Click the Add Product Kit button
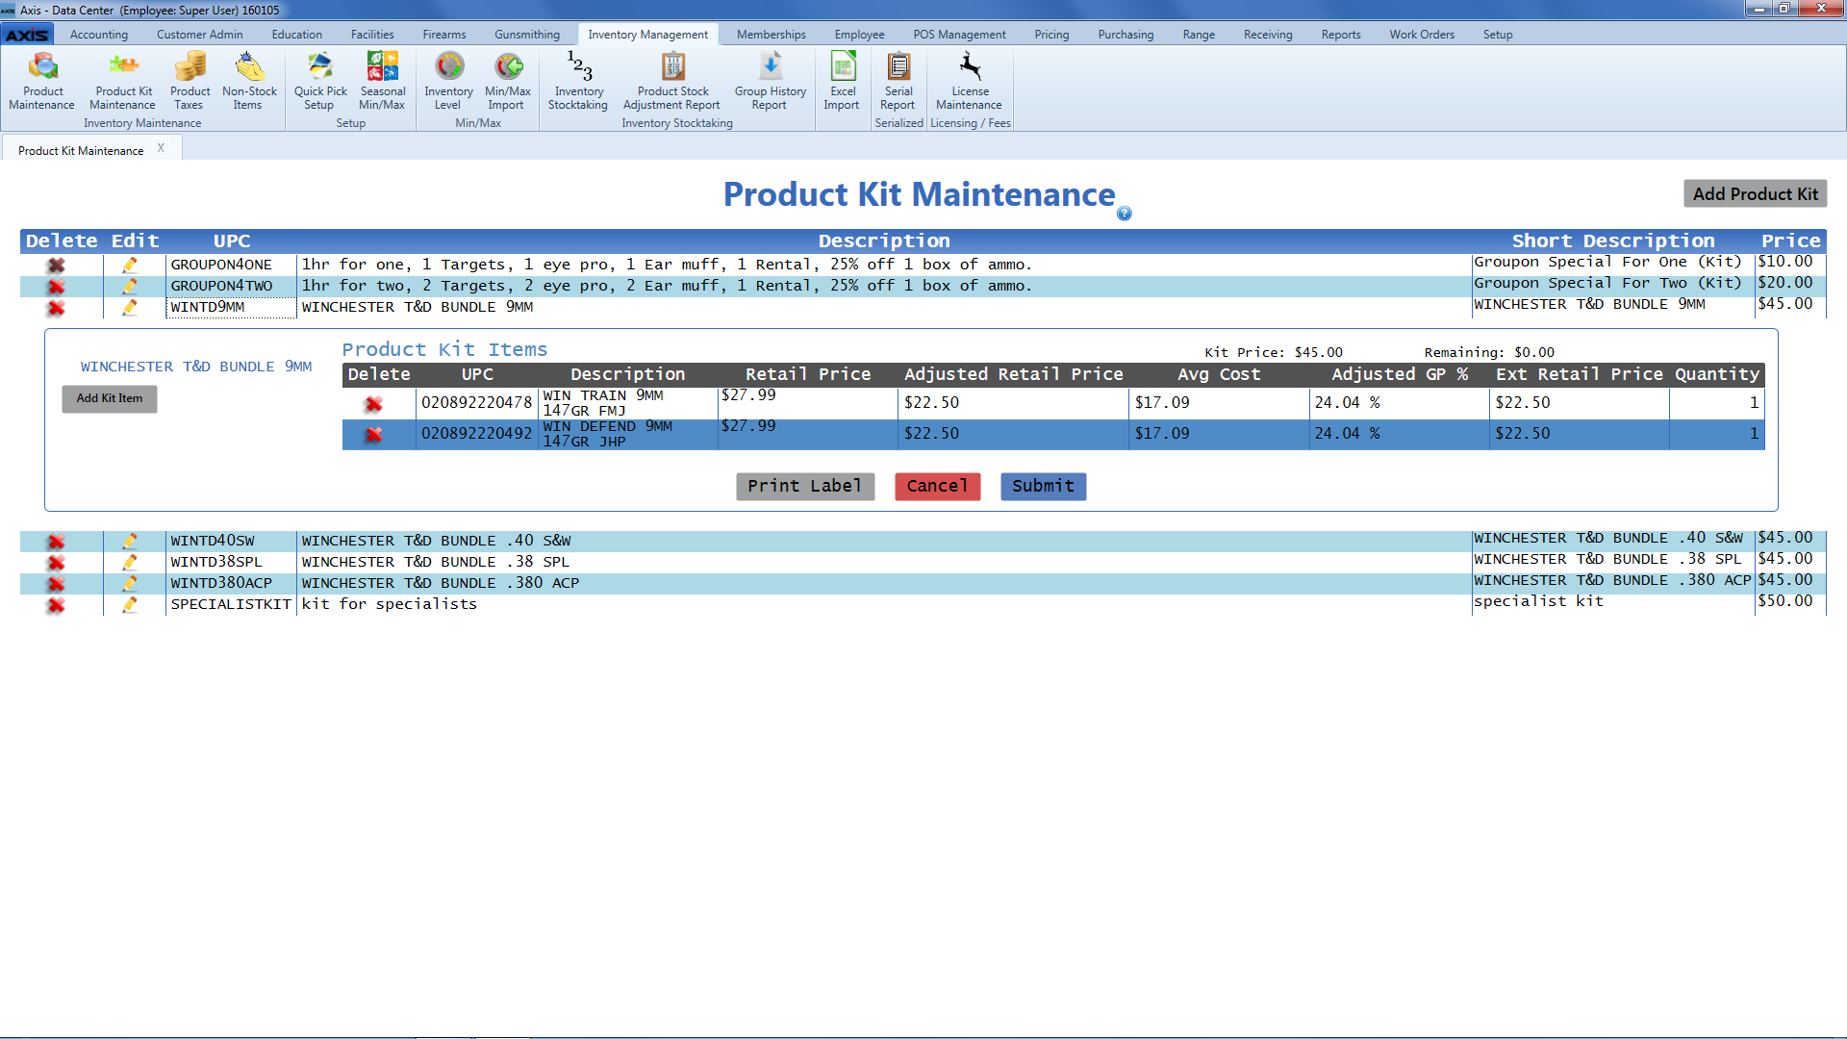This screenshot has height=1039, width=1847. [1755, 193]
